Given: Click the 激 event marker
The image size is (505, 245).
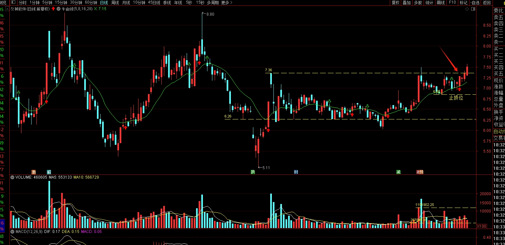Looking at the screenshot, I should point(33,172).
